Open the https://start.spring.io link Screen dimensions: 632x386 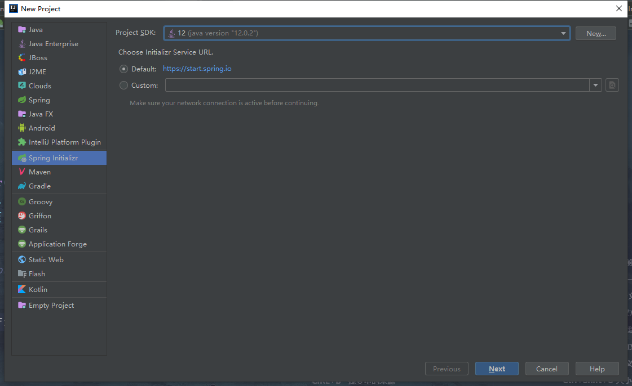(x=197, y=69)
